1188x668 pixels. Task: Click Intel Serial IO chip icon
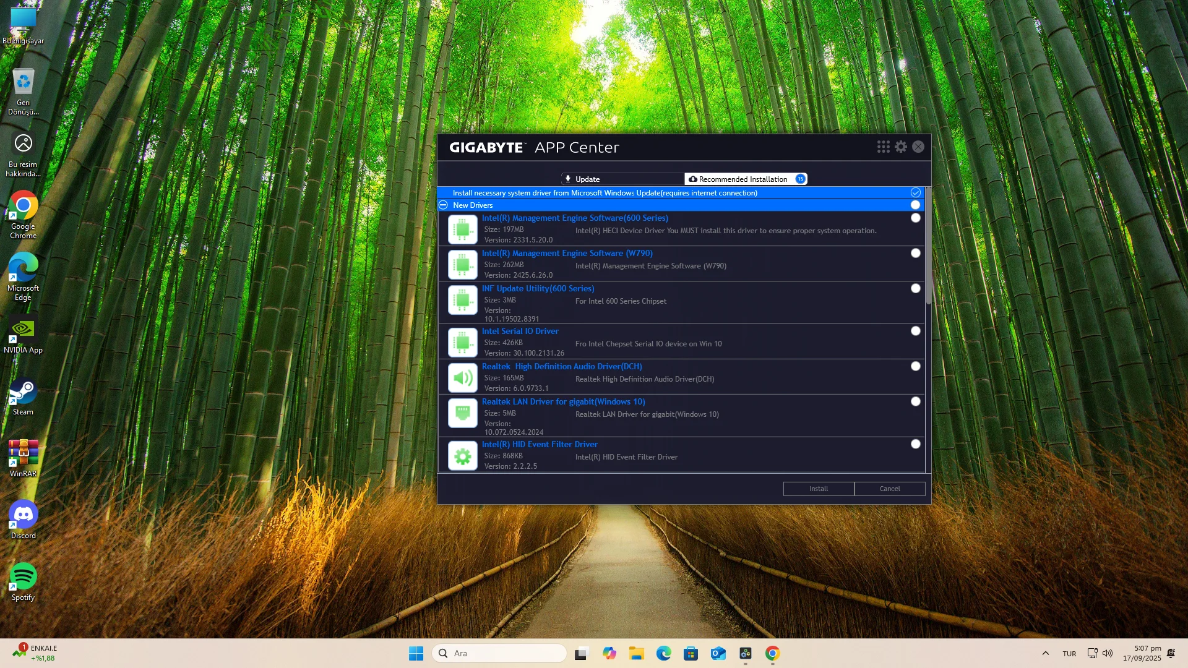tap(462, 343)
